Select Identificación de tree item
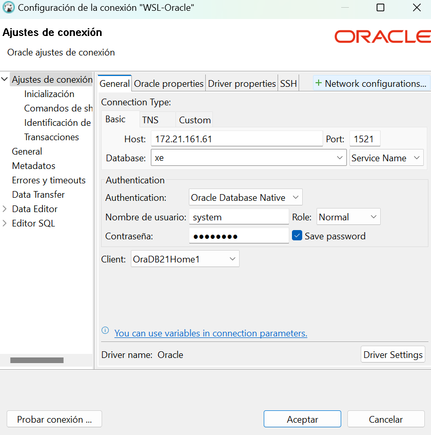This screenshot has height=435, width=431. (x=57, y=123)
